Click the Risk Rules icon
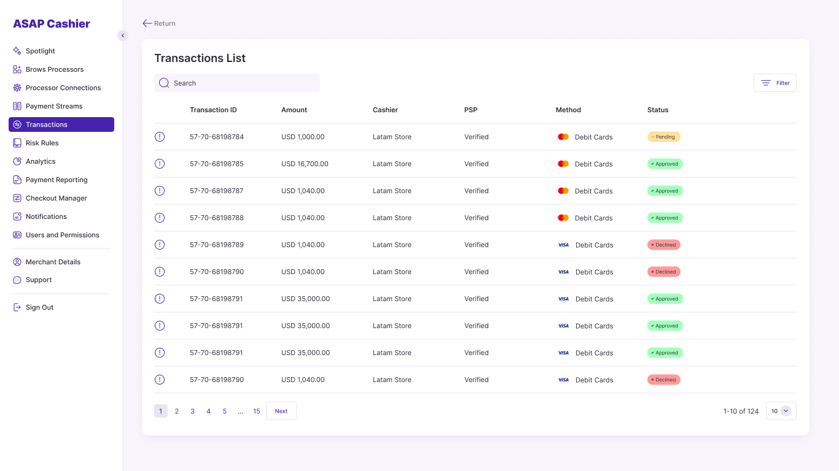This screenshot has height=471, width=839. click(17, 143)
